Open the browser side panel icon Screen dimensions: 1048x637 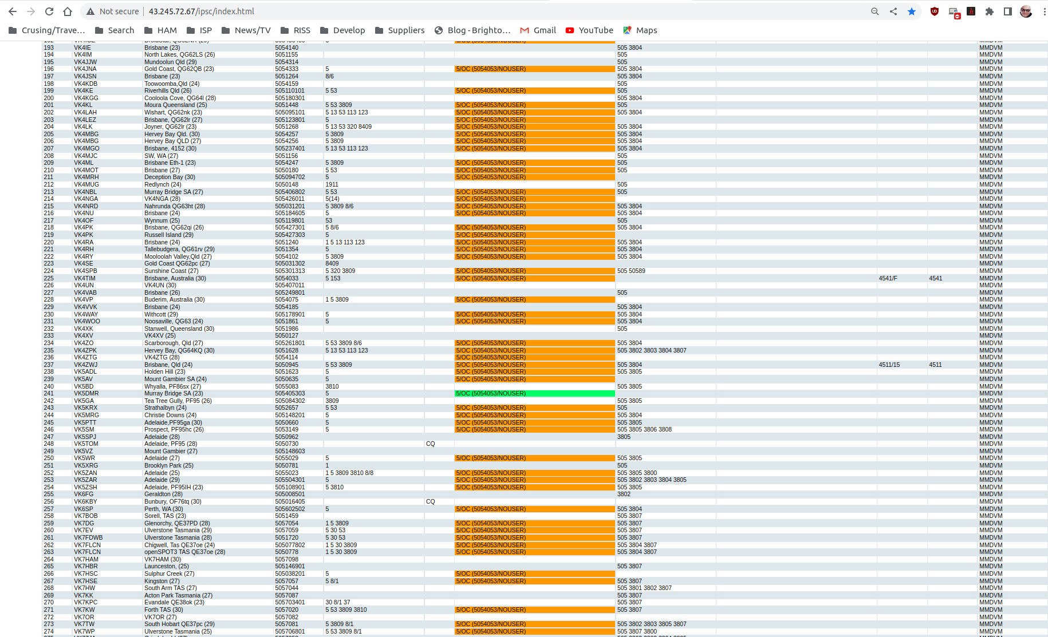click(1008, 11)
